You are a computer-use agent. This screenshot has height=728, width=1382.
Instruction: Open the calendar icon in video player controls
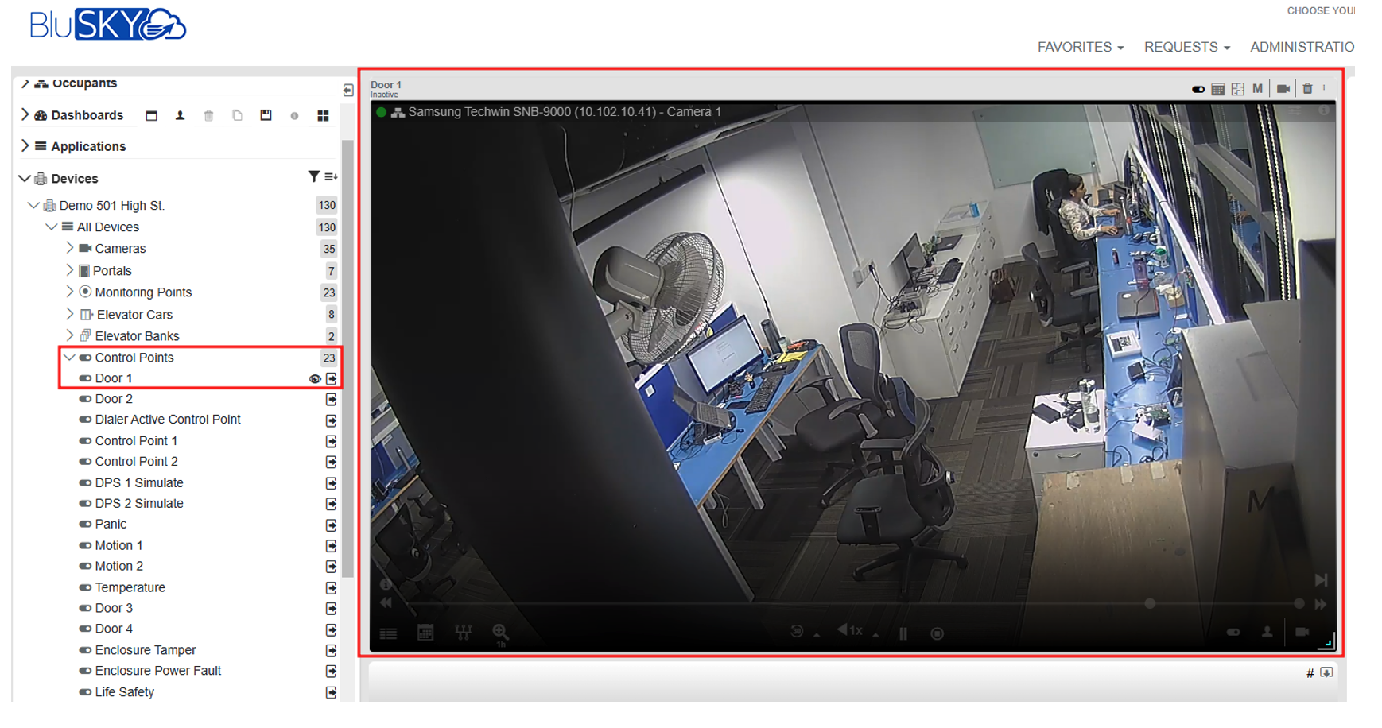[x=425, y=633]
